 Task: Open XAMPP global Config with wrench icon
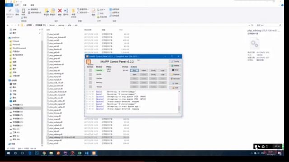click(x=175, y=61)
